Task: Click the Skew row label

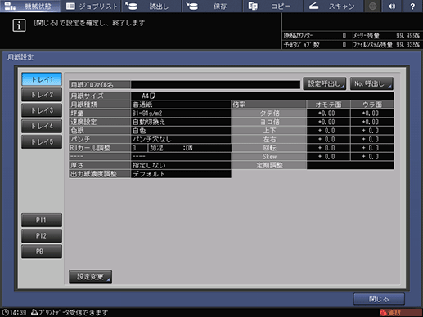Action: [269, 157]
